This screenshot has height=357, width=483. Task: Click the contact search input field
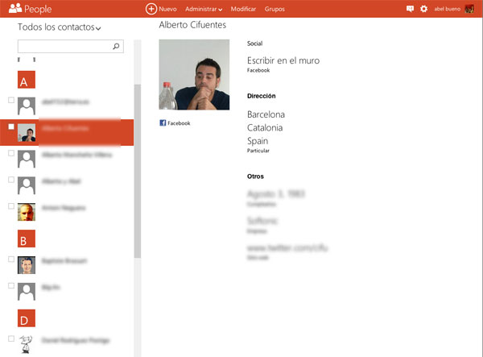tap(63, 47)
